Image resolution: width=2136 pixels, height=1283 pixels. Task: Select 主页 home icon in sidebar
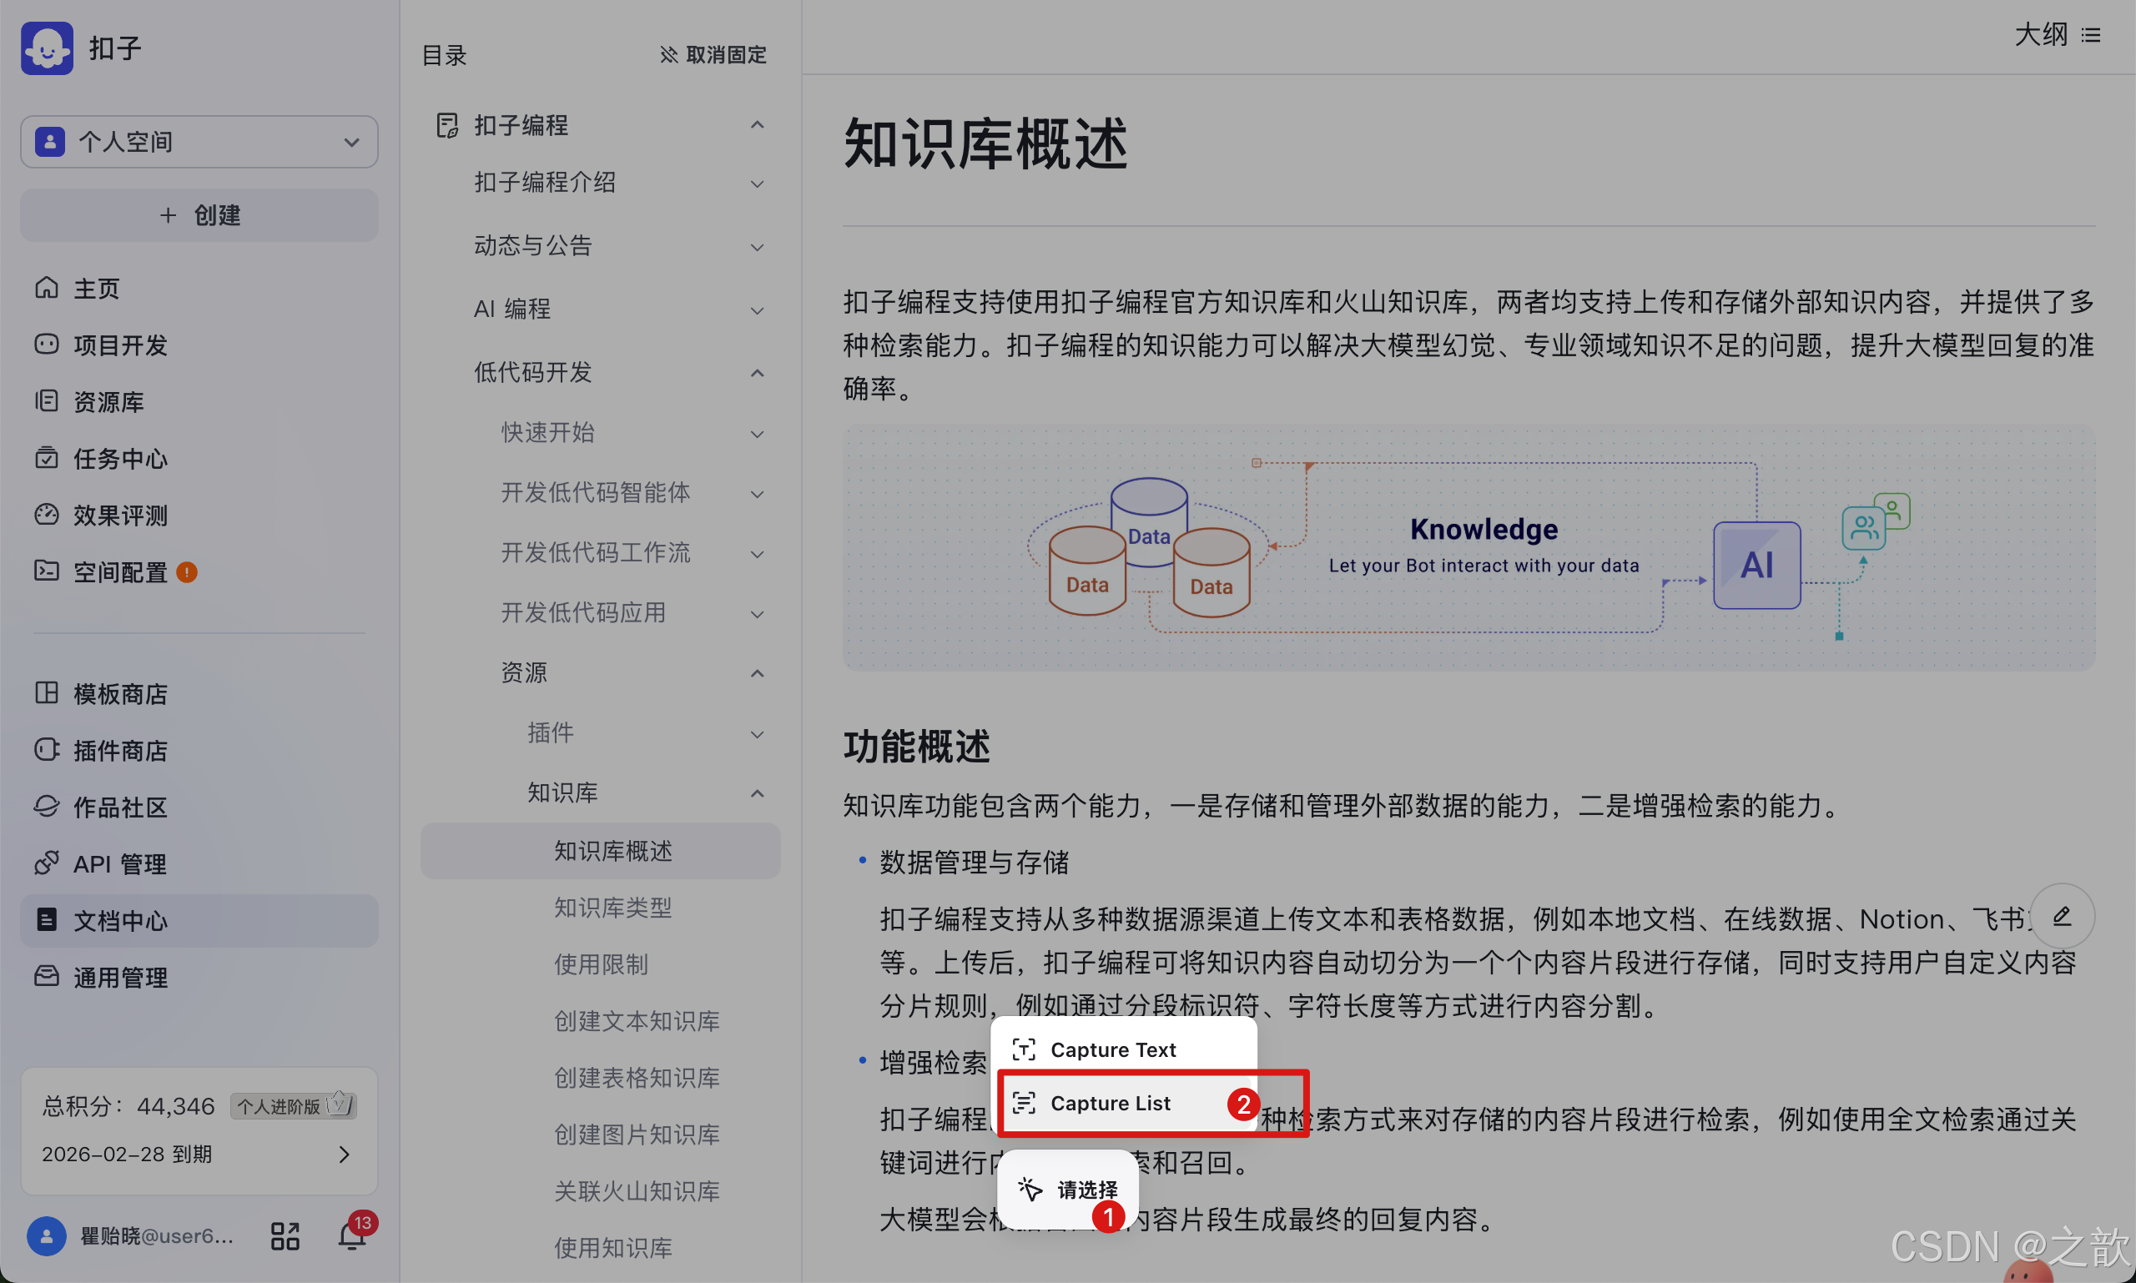pyautogui.click(x=47, y=288)
